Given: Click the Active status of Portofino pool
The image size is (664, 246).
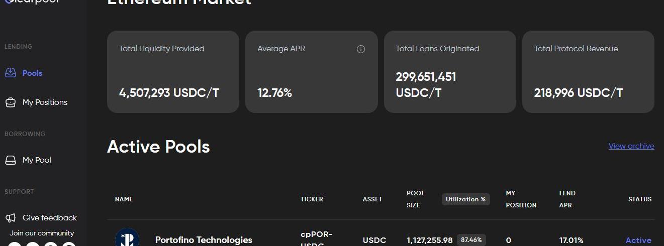Looking at the screenshot, I should point(638,240).
